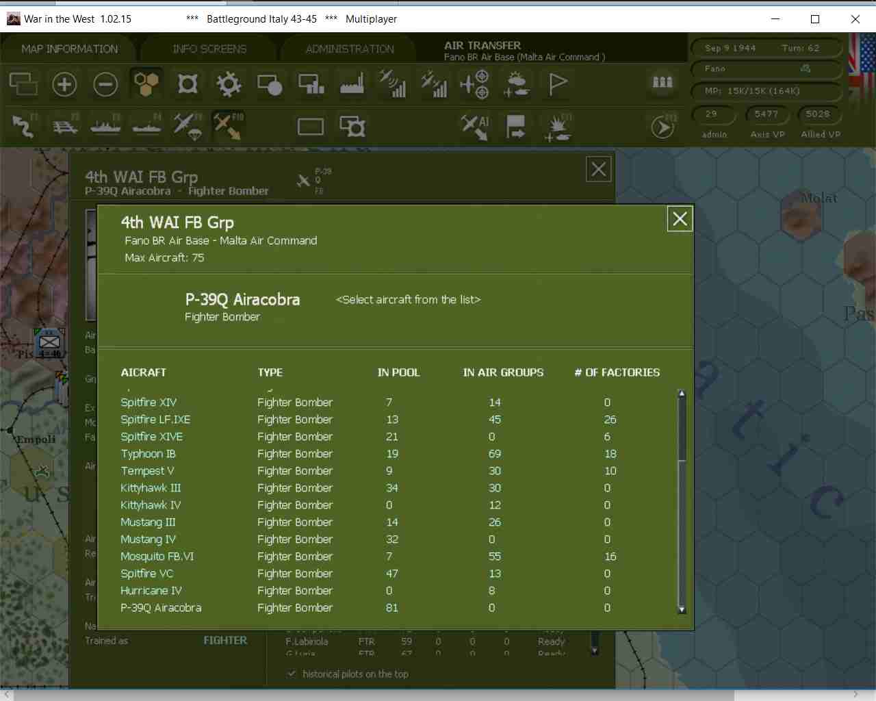This screenshot has height=701, width=876.
Task: Click the IN POOL column header
Action: coord(399,372)
